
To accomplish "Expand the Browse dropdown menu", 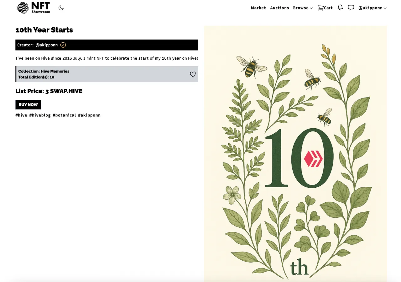I will click(303, 8).
